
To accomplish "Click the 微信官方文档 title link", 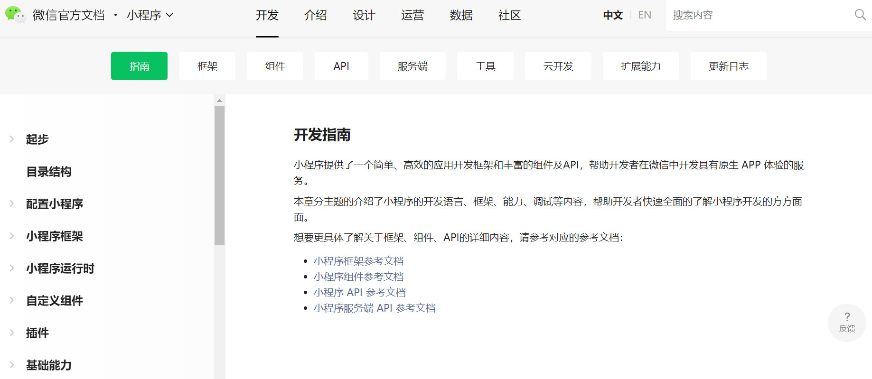I will [x=69, y=15].
